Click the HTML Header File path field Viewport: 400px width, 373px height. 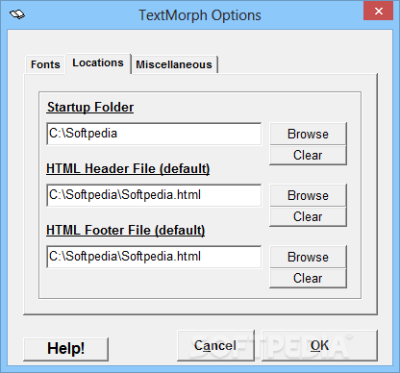[154, 195]
